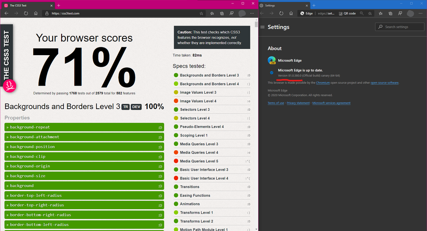Expand the border-bottom-right-radius row
This screenshot has height=231, width=427.
click(84, 215)
